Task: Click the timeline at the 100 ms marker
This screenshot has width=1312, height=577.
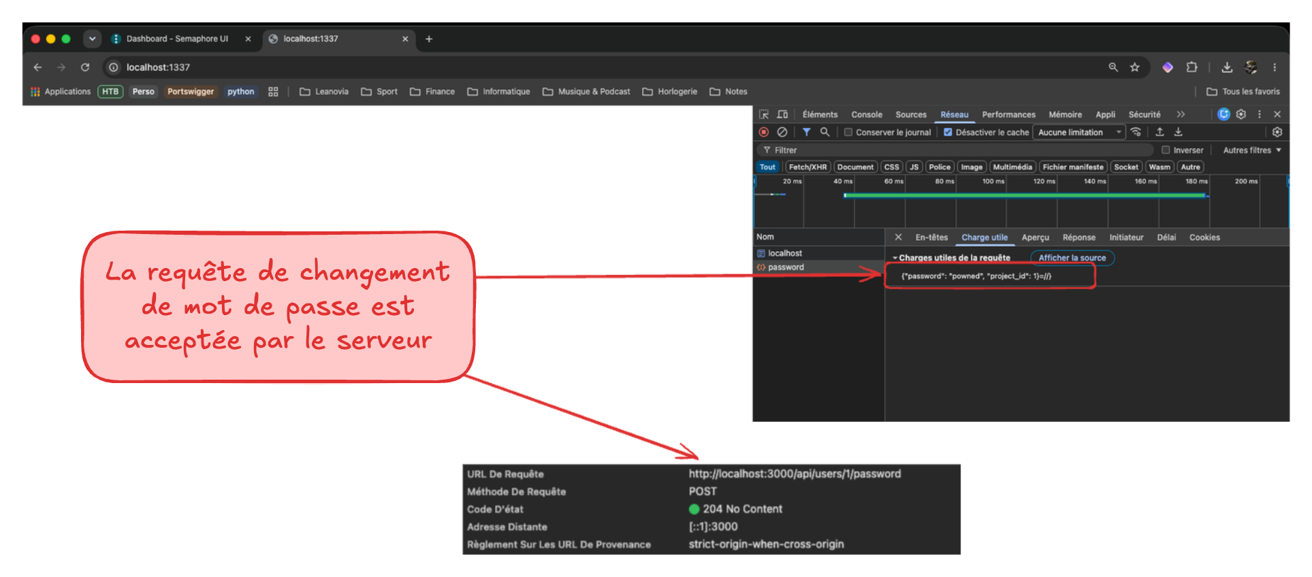Action: (993, 182)
